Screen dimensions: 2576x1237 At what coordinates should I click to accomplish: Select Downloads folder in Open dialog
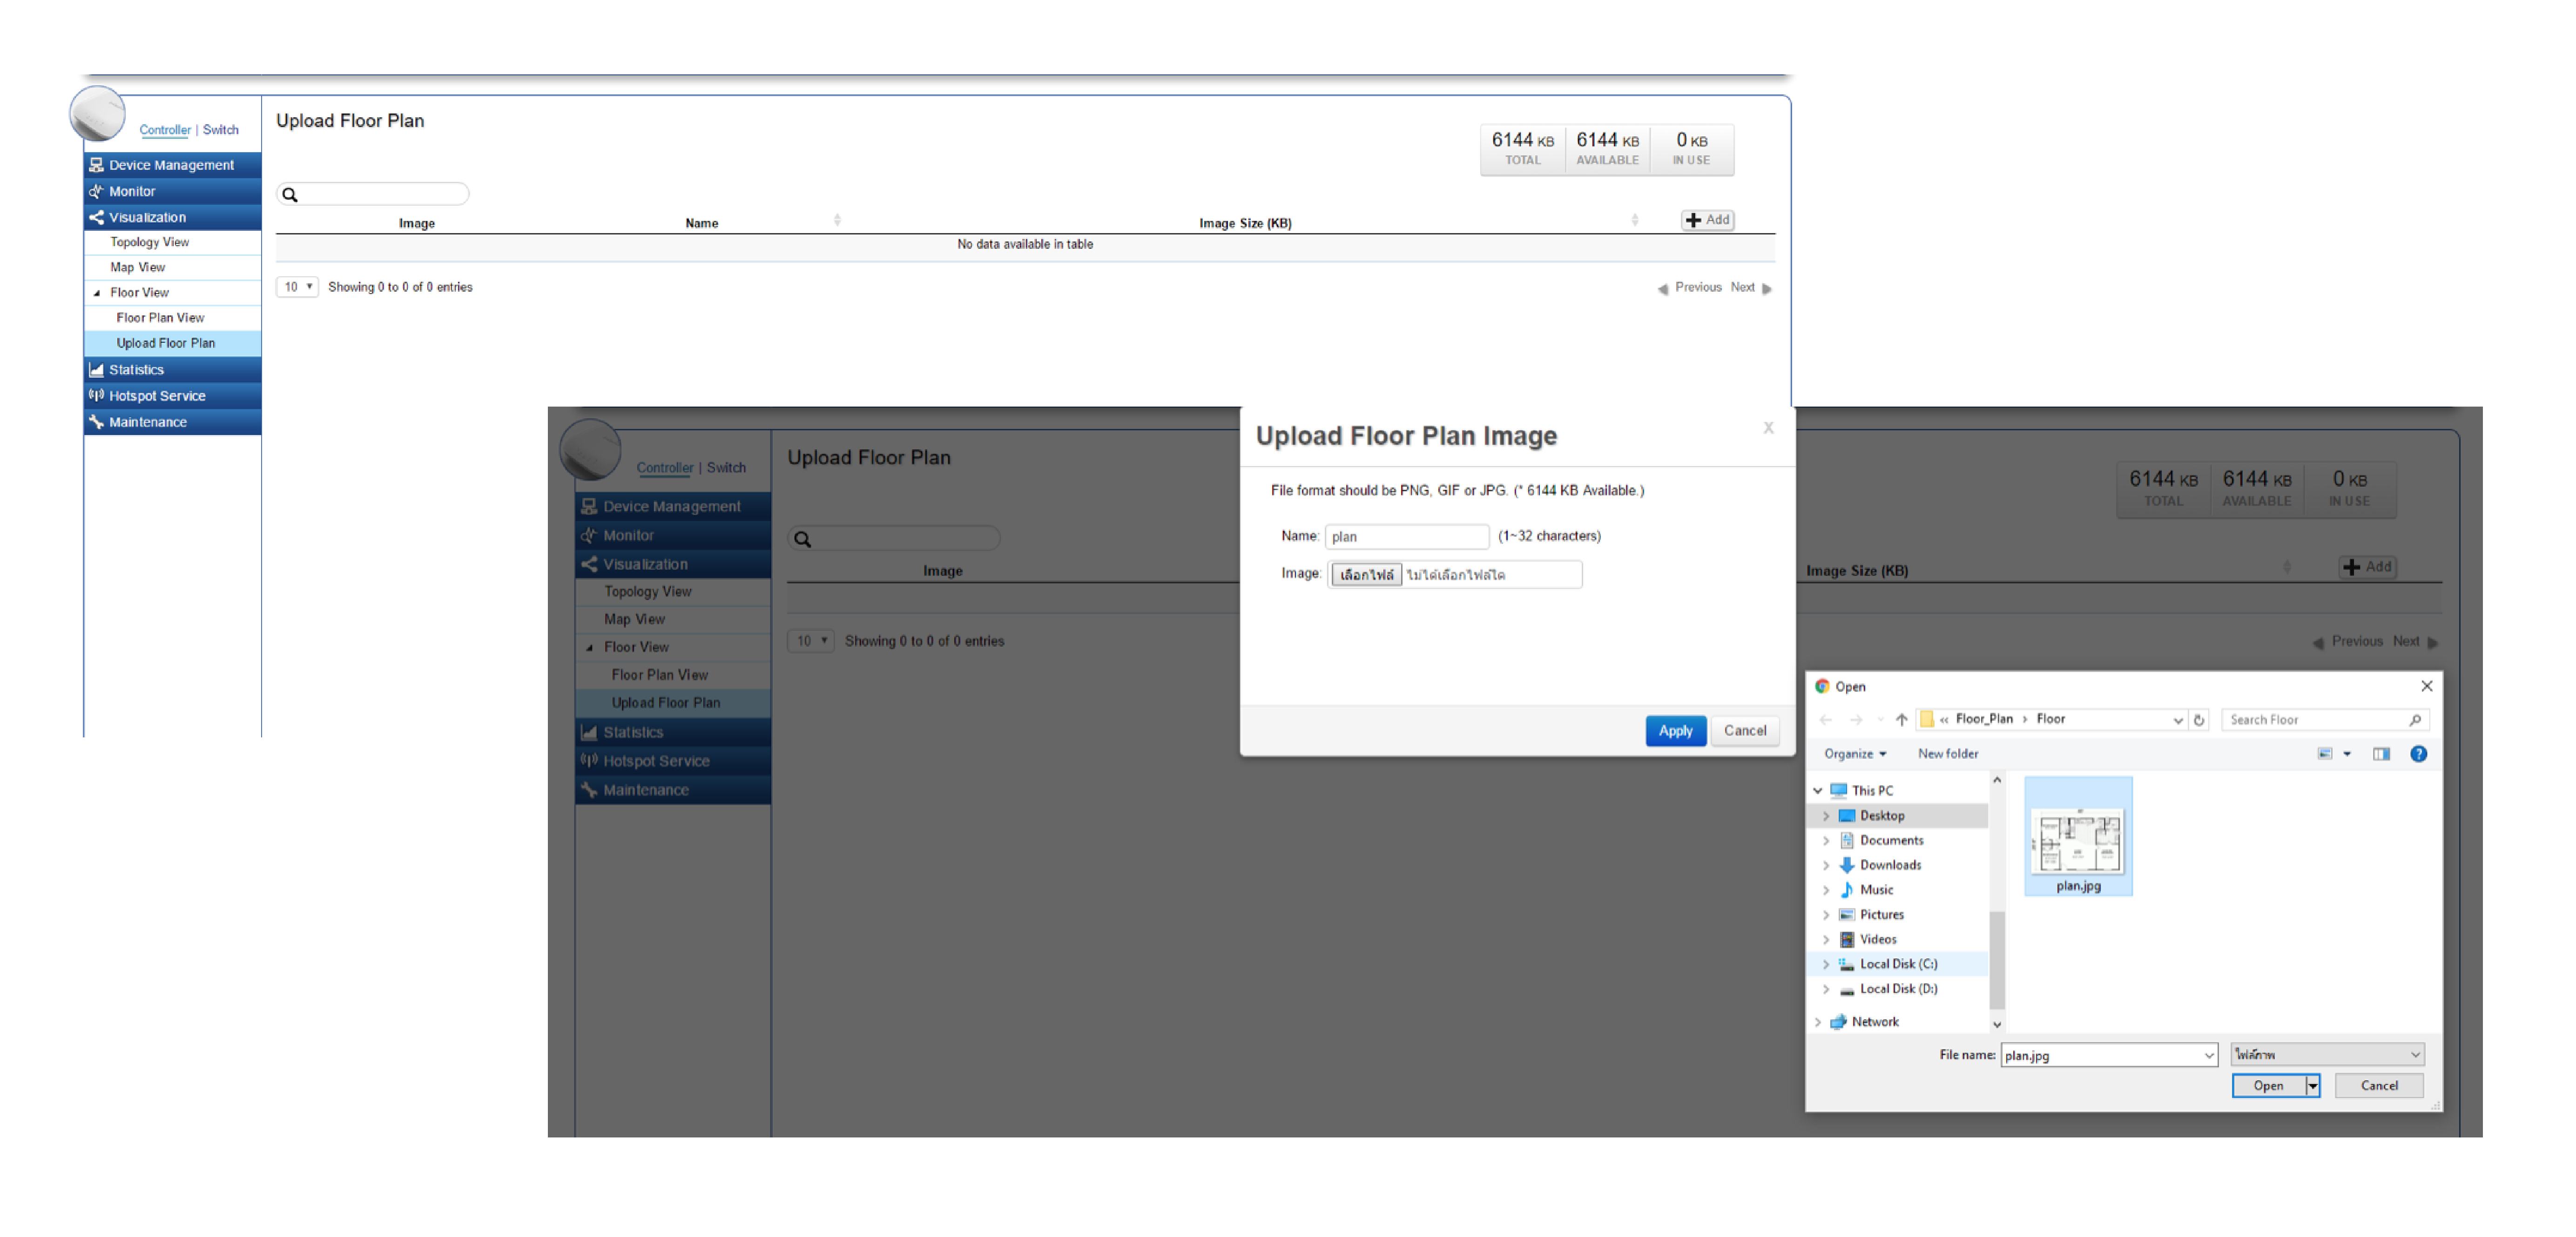click(x=1889, y=865)
